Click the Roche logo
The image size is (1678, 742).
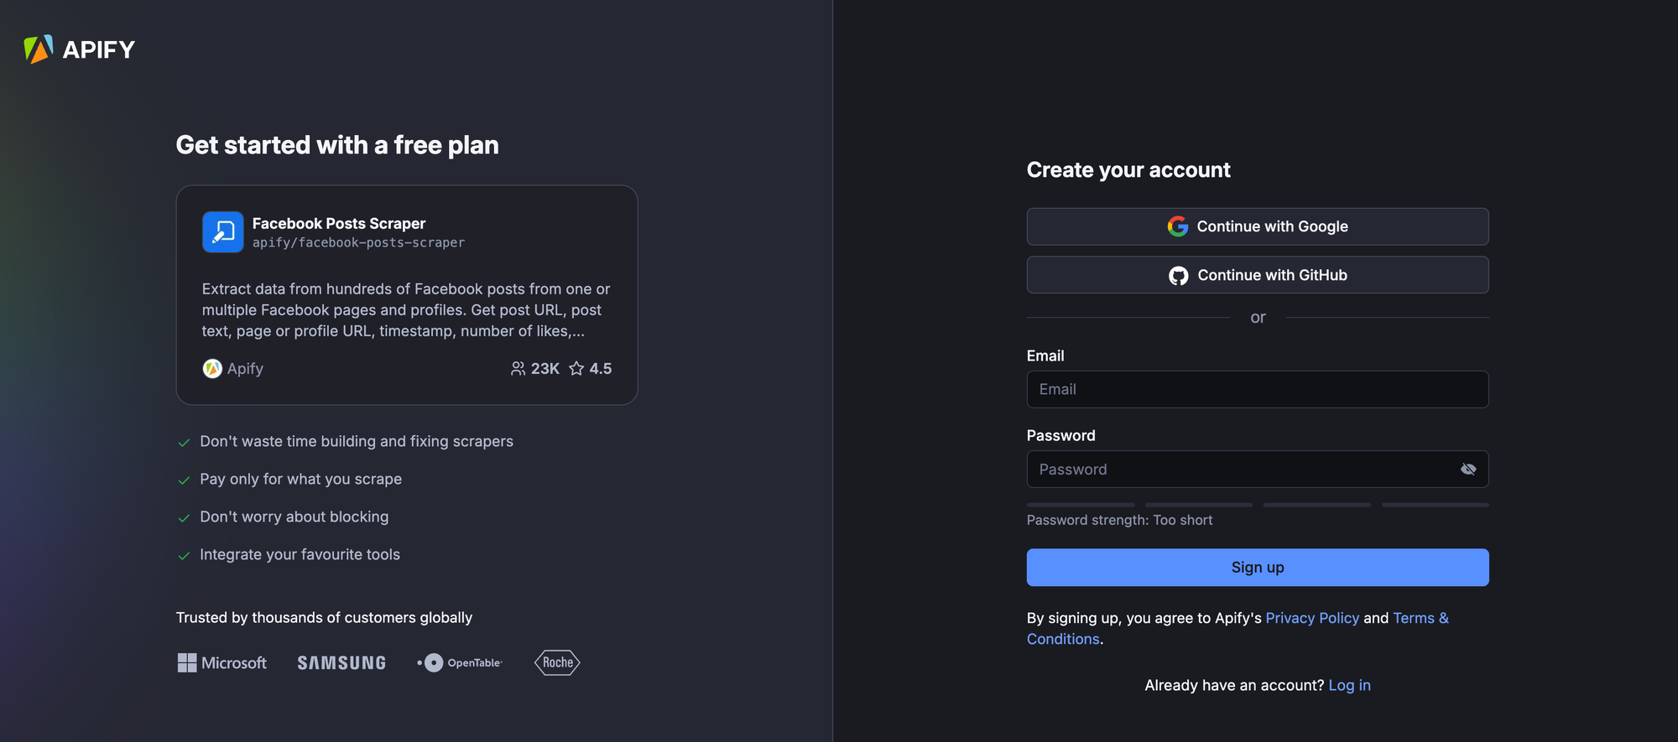click(x=557, y=663)
